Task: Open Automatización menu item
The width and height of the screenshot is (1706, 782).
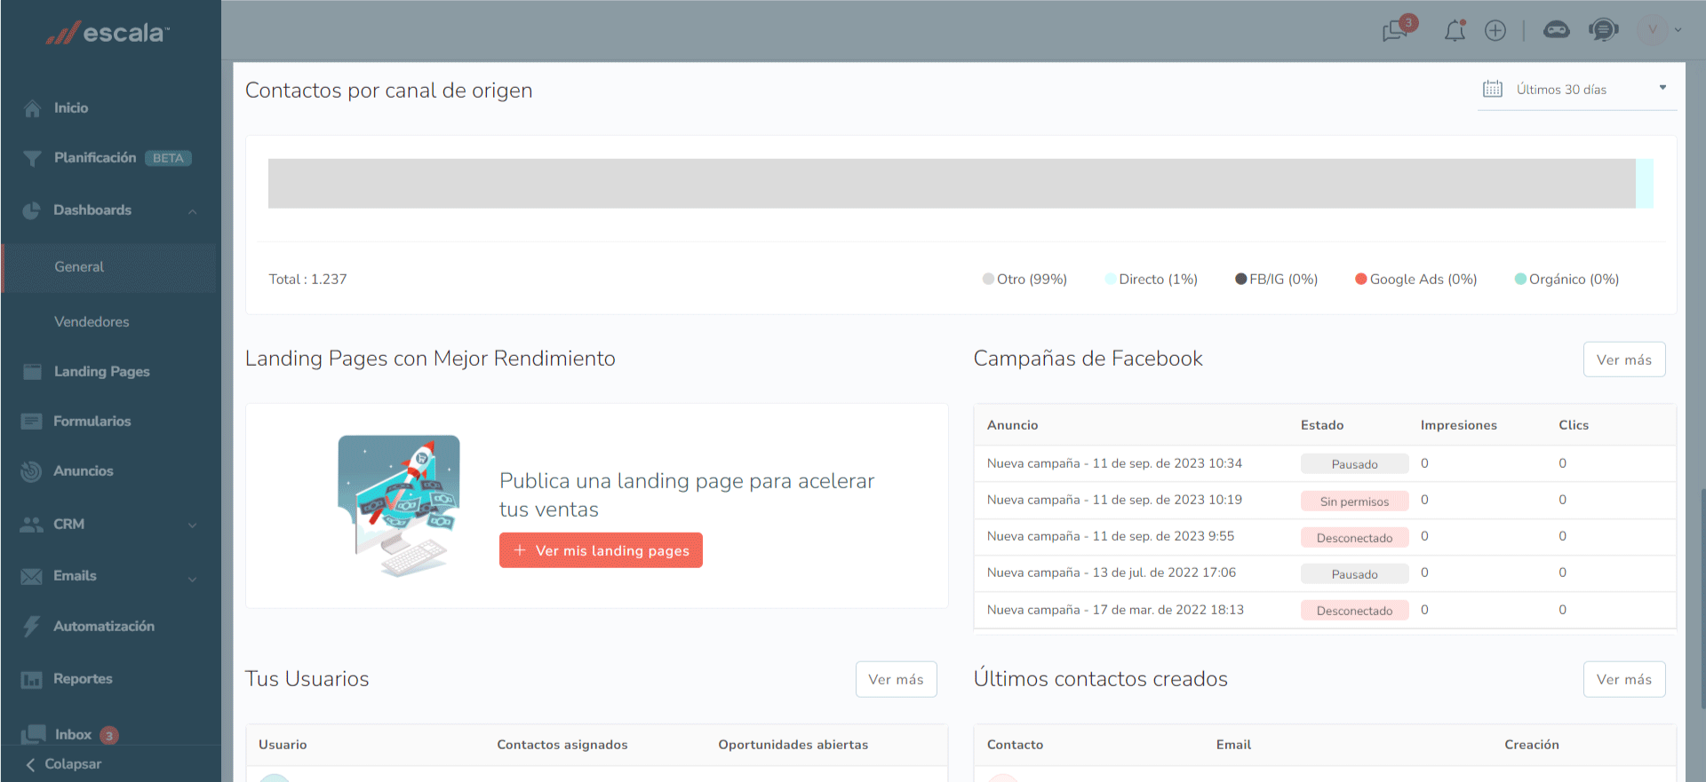Action: [104, 627]
